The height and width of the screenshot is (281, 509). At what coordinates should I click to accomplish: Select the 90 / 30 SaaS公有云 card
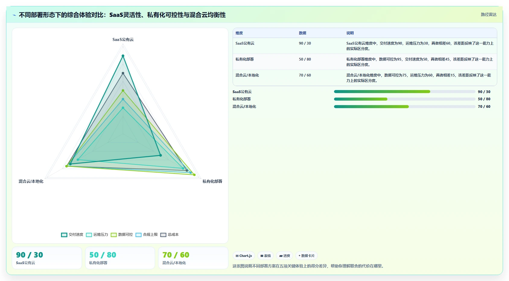pyautogui.click(x=47, y=258)
